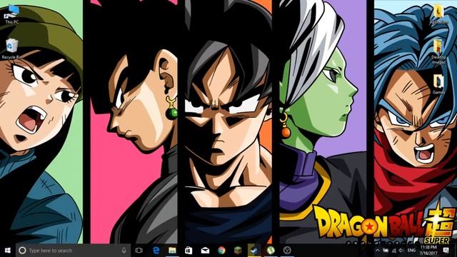457x257 pixels.
Task: Open the volume control tray icon
Action: [x=401, y=251]
